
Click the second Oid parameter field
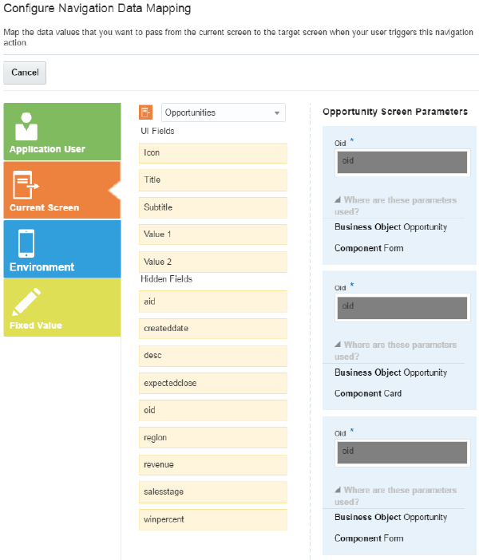[x=401, y=306]
